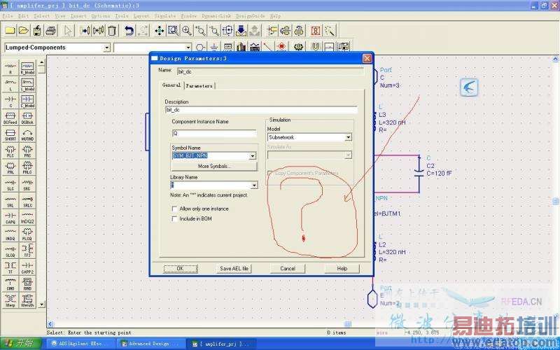Click the View All four-arrow icon
The image size is (560, 350).
pyautogui.click(x=160, y=31)
